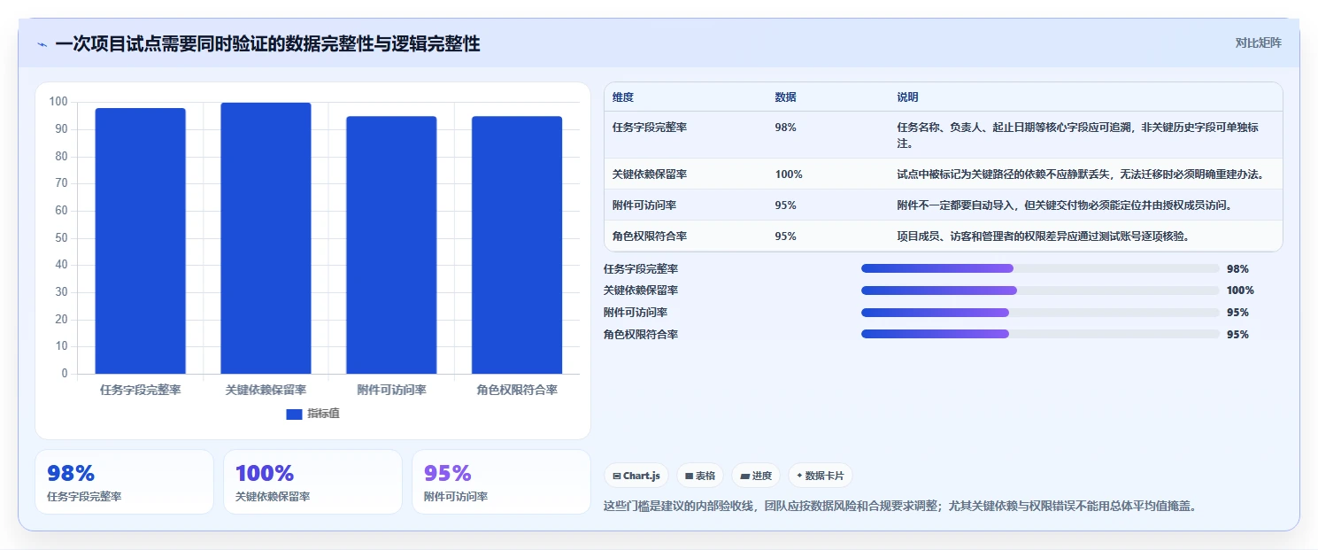Open the 95% 附件可访问率 stat card
Screen dimensions: 1318x550
click(x=501, y=482)
